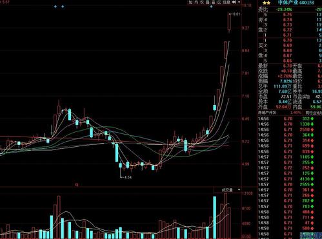Open the 信息 information panel

226,2
